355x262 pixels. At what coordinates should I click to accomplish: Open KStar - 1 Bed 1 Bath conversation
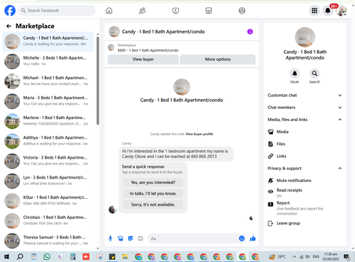48,201
